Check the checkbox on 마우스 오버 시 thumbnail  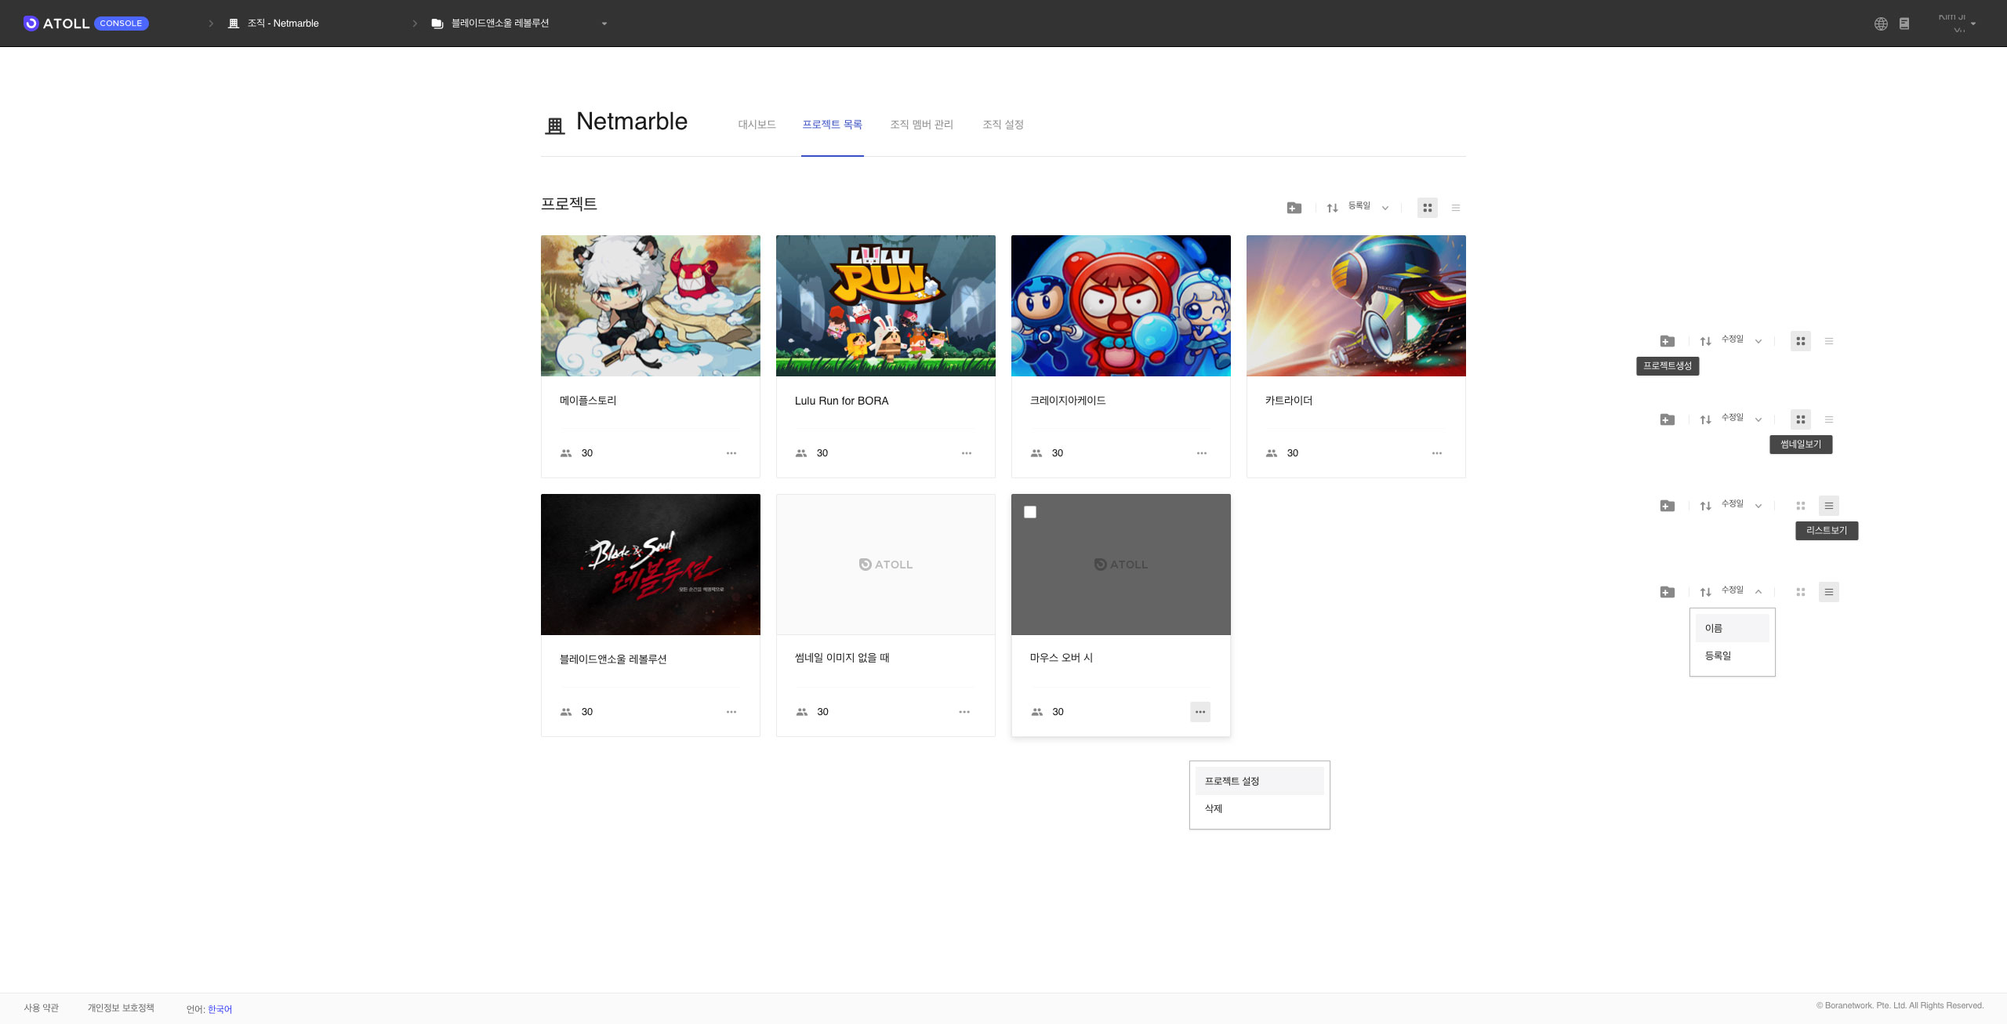point(1030,512)
